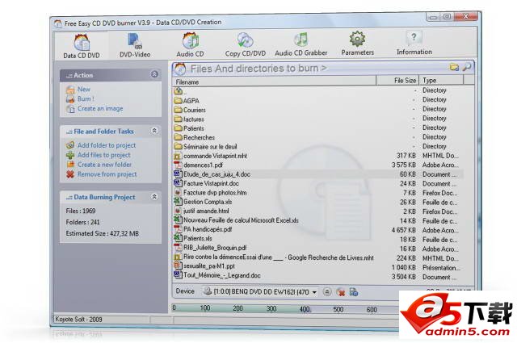The image size is (517, 343).
Task: Select Patients.xls file
Action: coord(318,239)
